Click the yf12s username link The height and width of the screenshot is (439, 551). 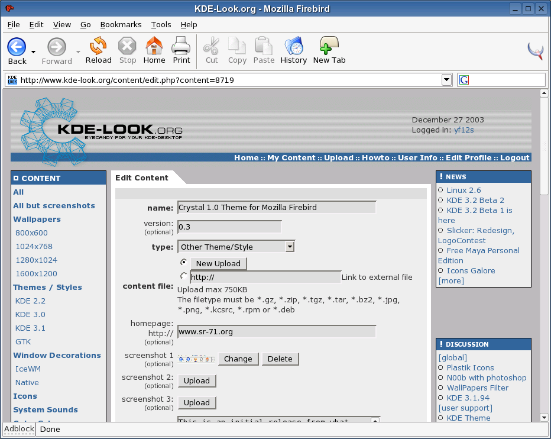(x=464, y=130)
